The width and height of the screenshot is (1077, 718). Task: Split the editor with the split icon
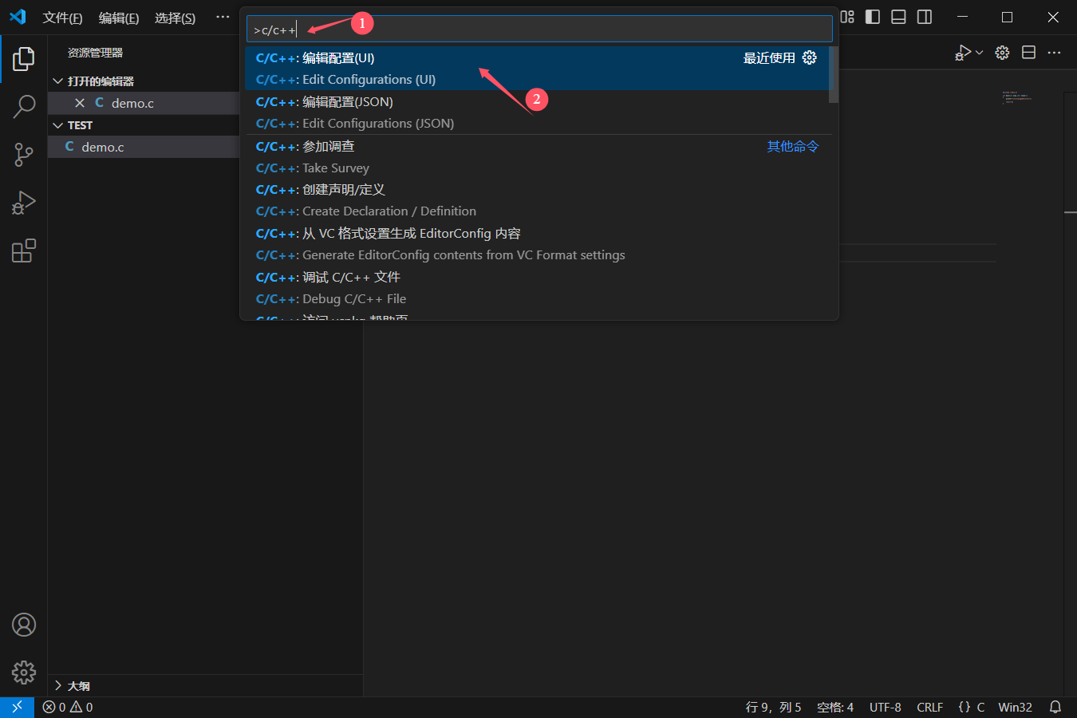click(x=1029, y=53)
